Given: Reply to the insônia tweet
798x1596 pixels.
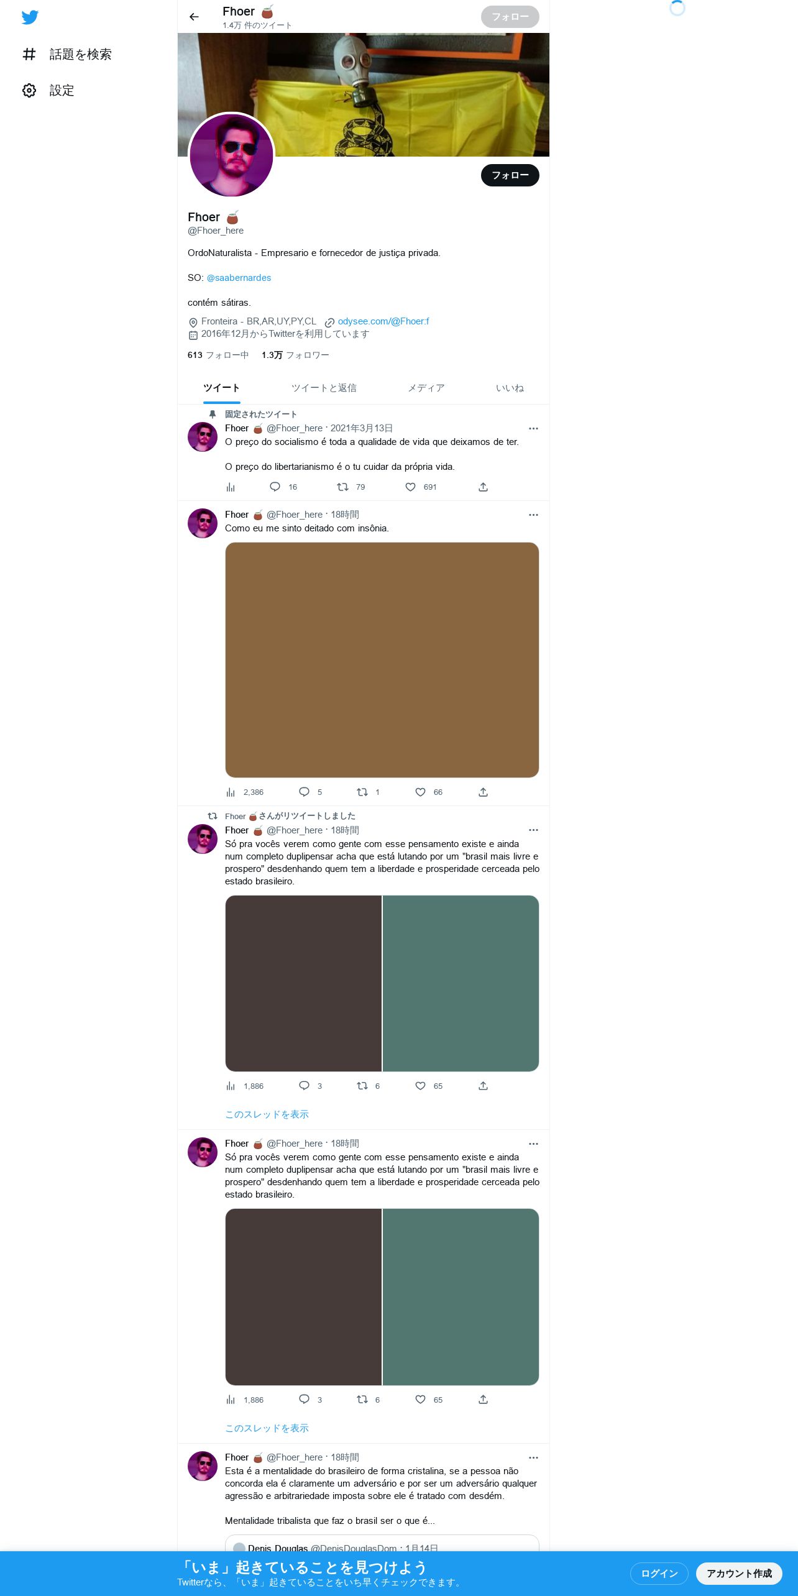Looking at the screenshot, I should tap(304, 792).
